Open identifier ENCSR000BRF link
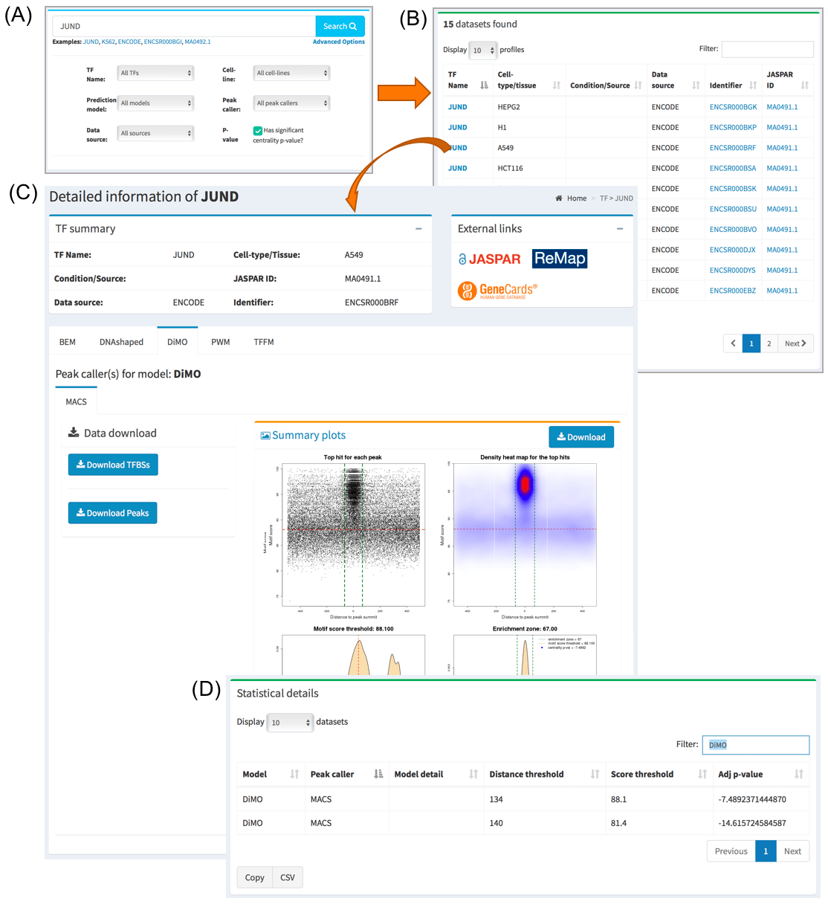 (x=733, y=148)
